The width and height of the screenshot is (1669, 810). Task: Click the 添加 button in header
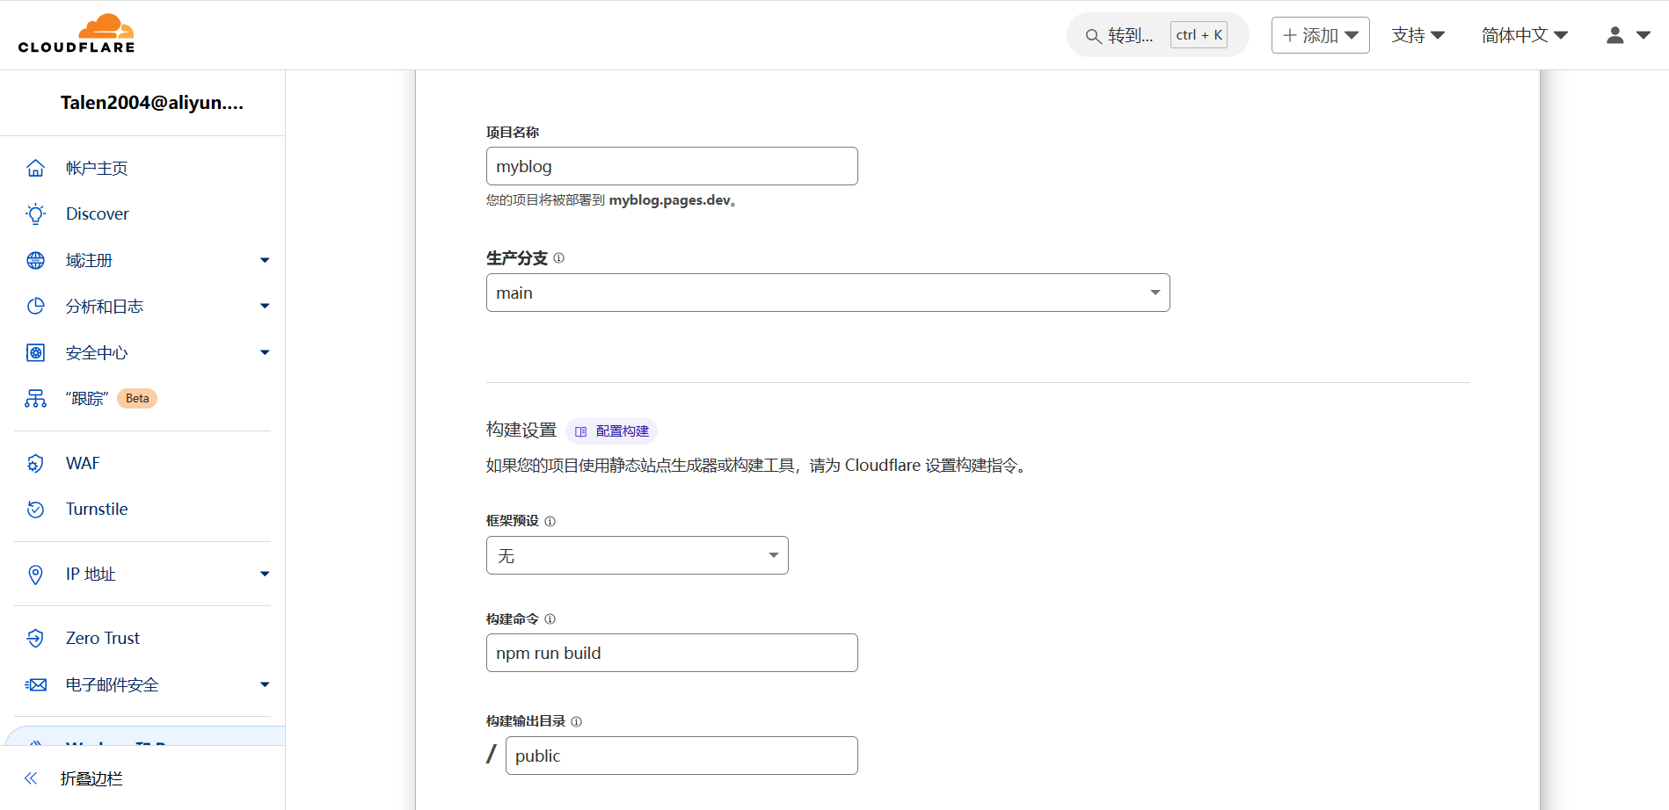coord(1320,35)
